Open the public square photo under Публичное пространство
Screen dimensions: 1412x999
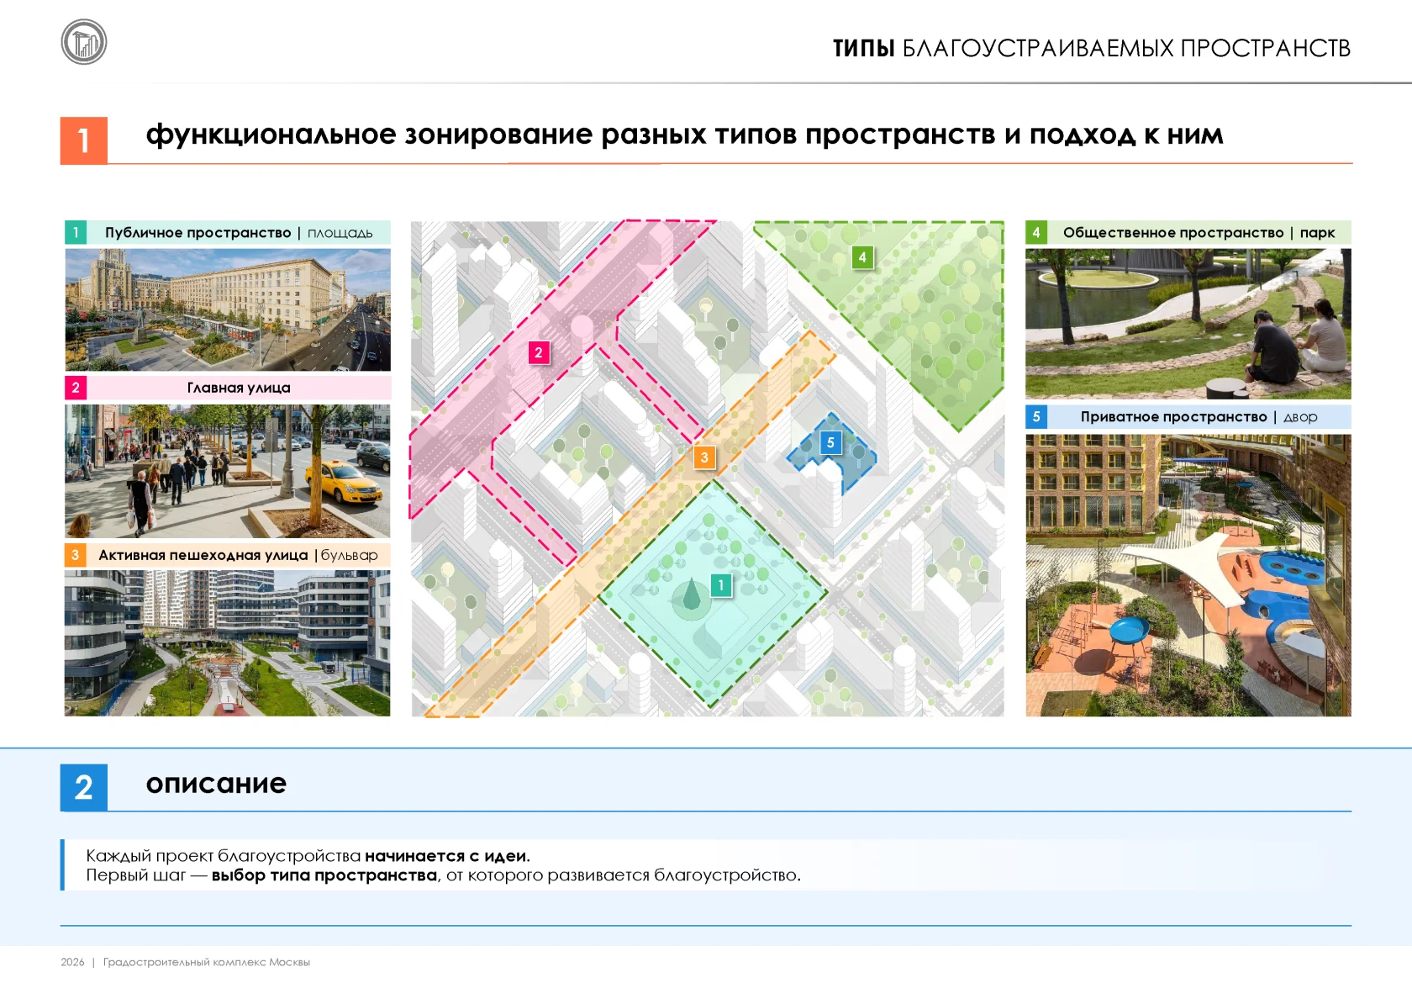(228, 309)
